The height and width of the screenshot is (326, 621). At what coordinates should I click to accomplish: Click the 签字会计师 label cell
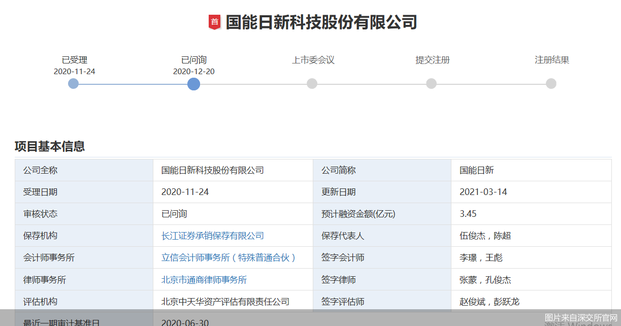point(382,257)
